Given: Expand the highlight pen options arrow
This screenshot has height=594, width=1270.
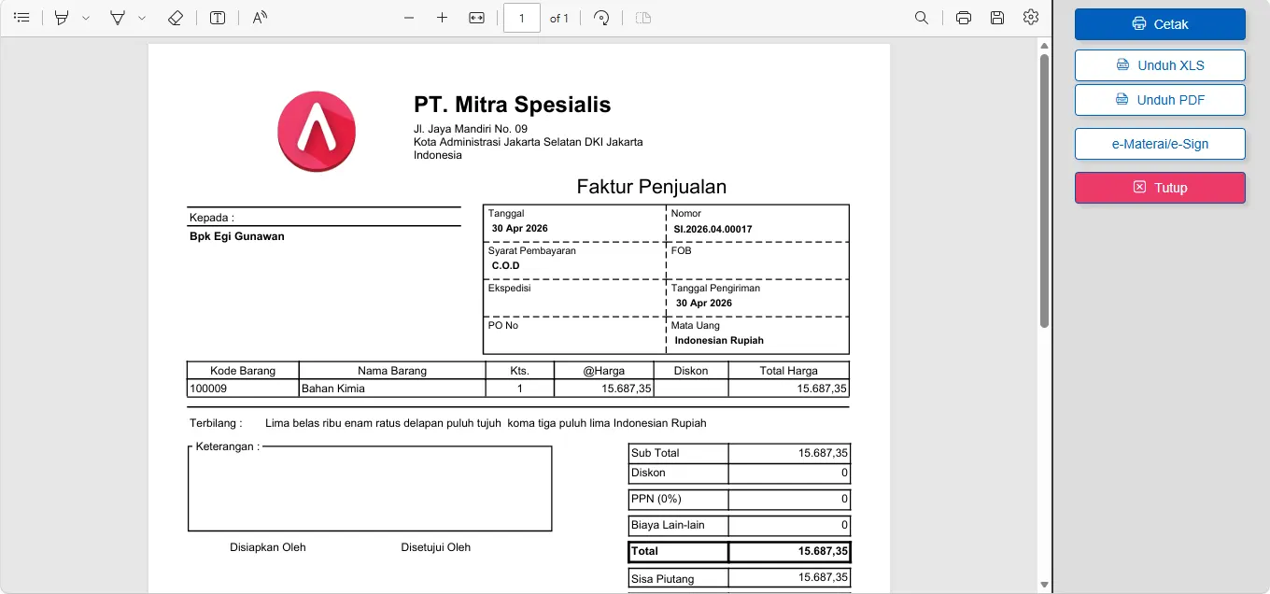Looking at the screenshot, I should point(86,18).
